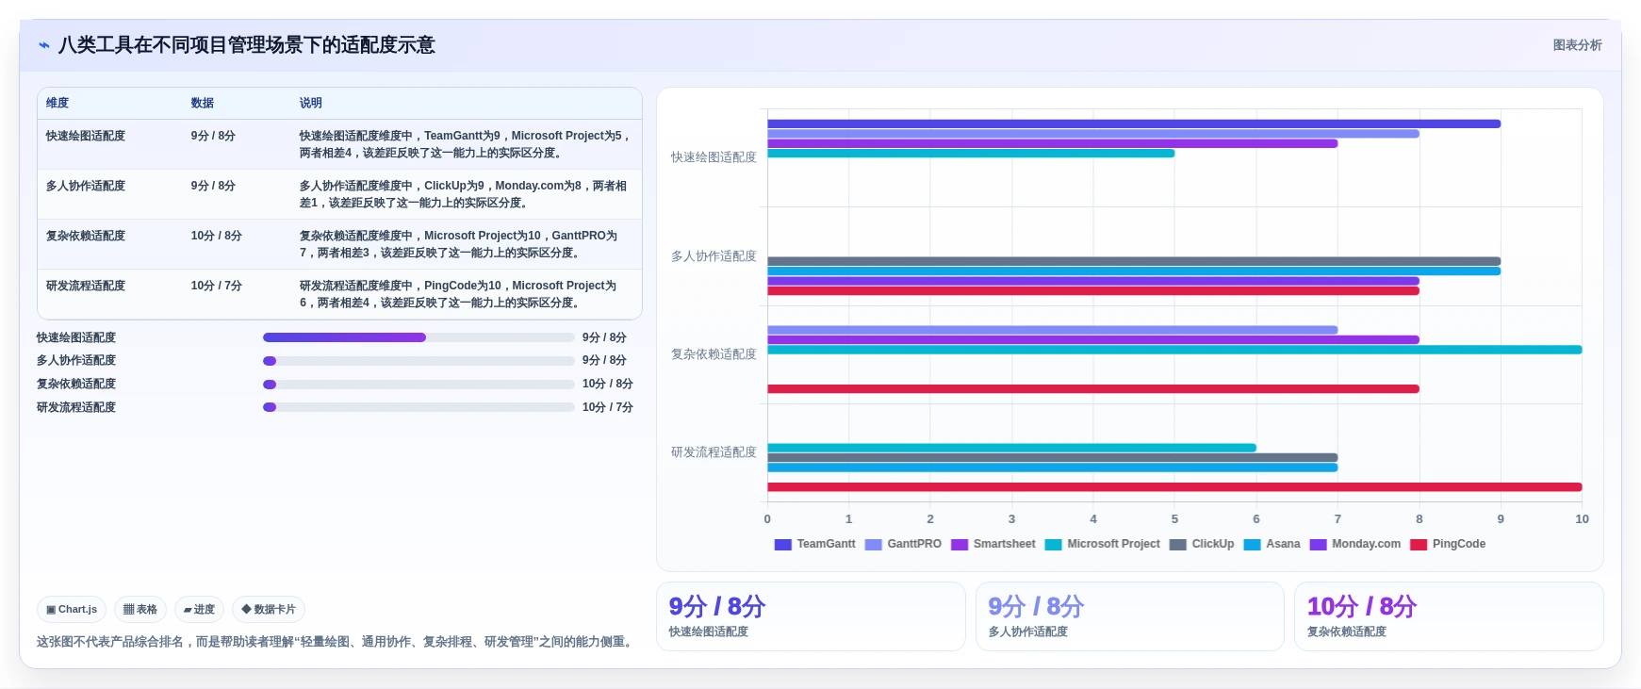This screenshot has width=1641, height=689.
Task: Click the 快速绘图适配度 progress bar
Action: click(418, 337)
